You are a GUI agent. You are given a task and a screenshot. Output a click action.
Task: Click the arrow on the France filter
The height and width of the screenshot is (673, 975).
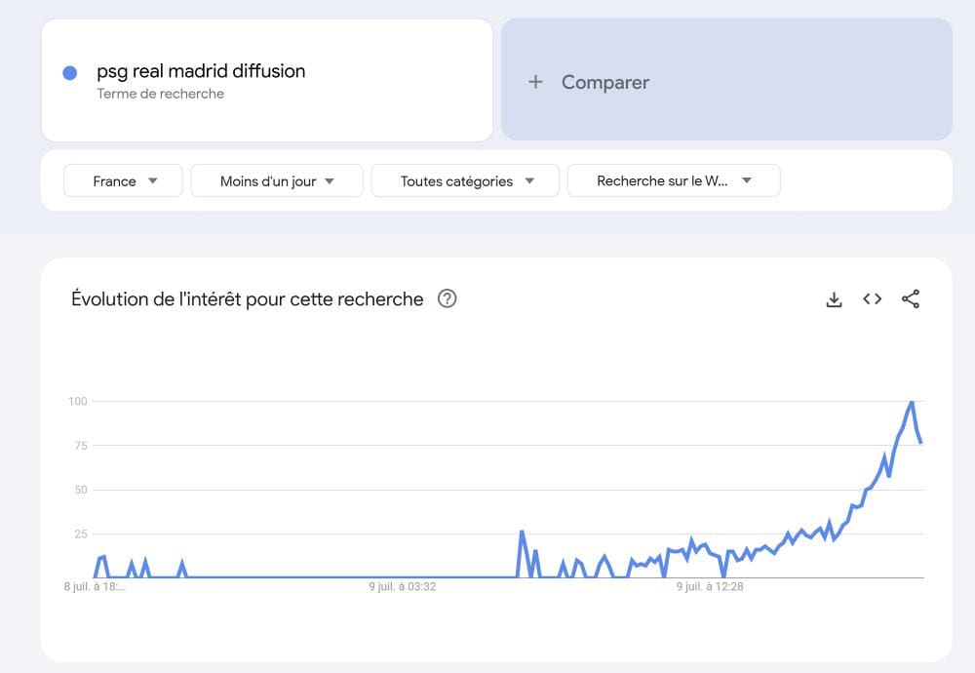click(x=152, y=181)
